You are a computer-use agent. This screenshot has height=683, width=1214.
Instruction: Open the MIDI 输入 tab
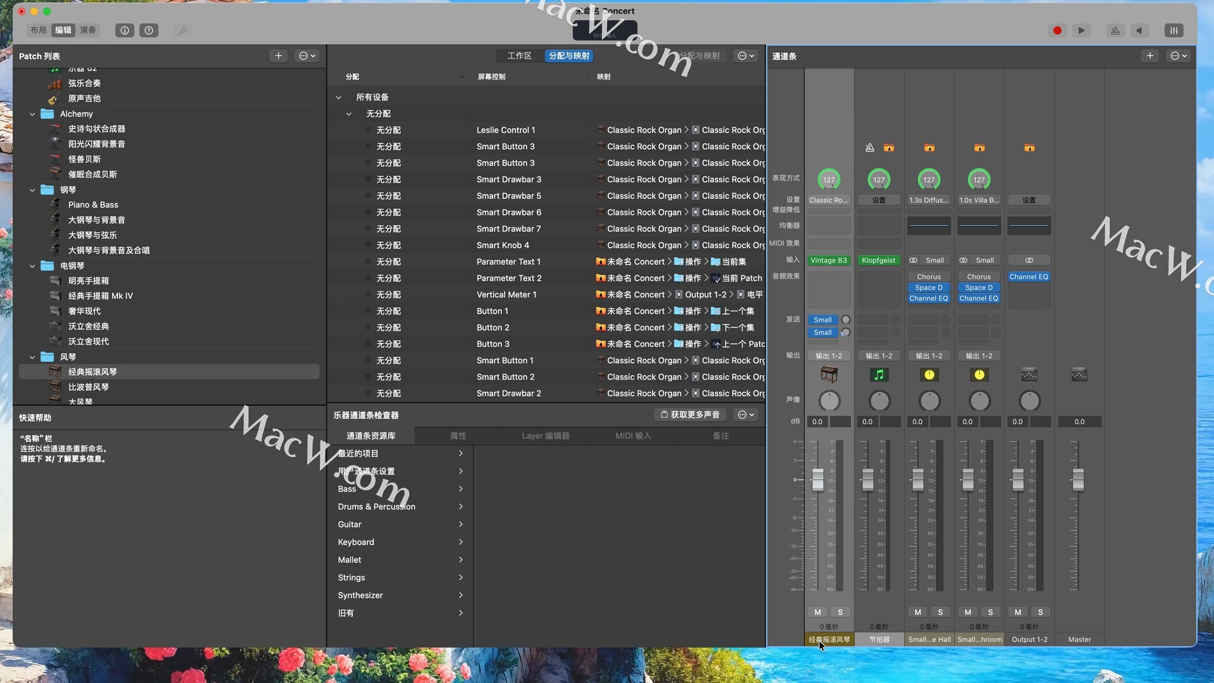coord(633,436)
